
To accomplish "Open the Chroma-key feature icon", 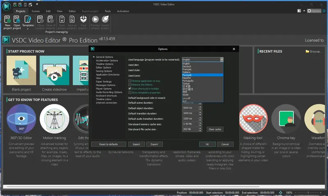I will click(x=286, y=119).
